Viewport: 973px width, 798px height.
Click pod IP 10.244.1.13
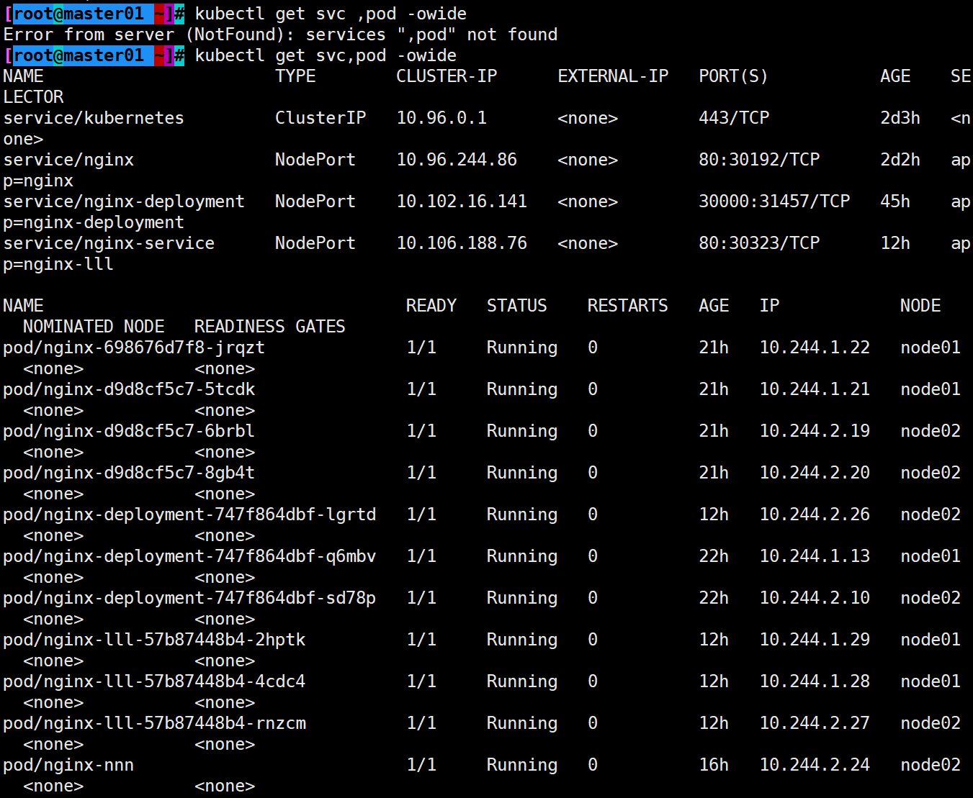point(815,556)
